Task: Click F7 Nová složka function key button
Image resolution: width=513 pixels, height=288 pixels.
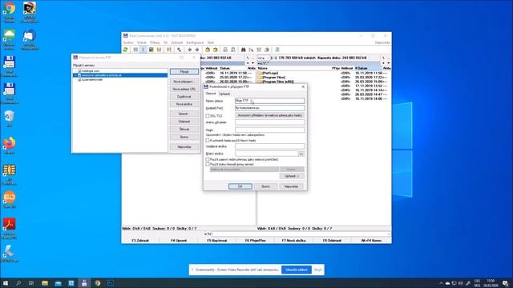Action: click(293, 240)
